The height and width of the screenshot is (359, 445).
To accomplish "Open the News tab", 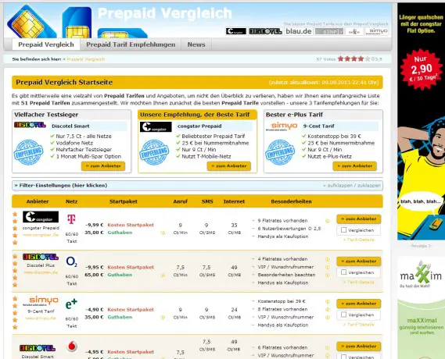I will pos(196,44).
